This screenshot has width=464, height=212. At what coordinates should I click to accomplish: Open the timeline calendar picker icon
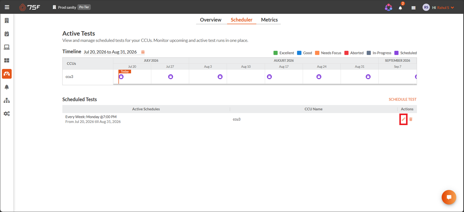(x=143, y=52)
